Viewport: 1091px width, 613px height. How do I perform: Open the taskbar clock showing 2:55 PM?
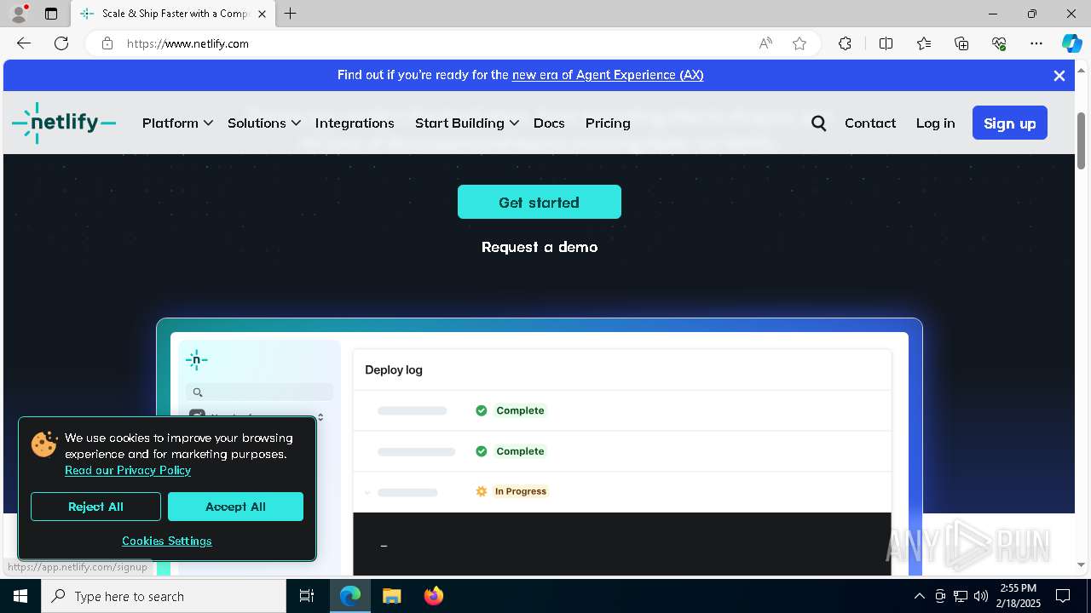(1018, 596)
